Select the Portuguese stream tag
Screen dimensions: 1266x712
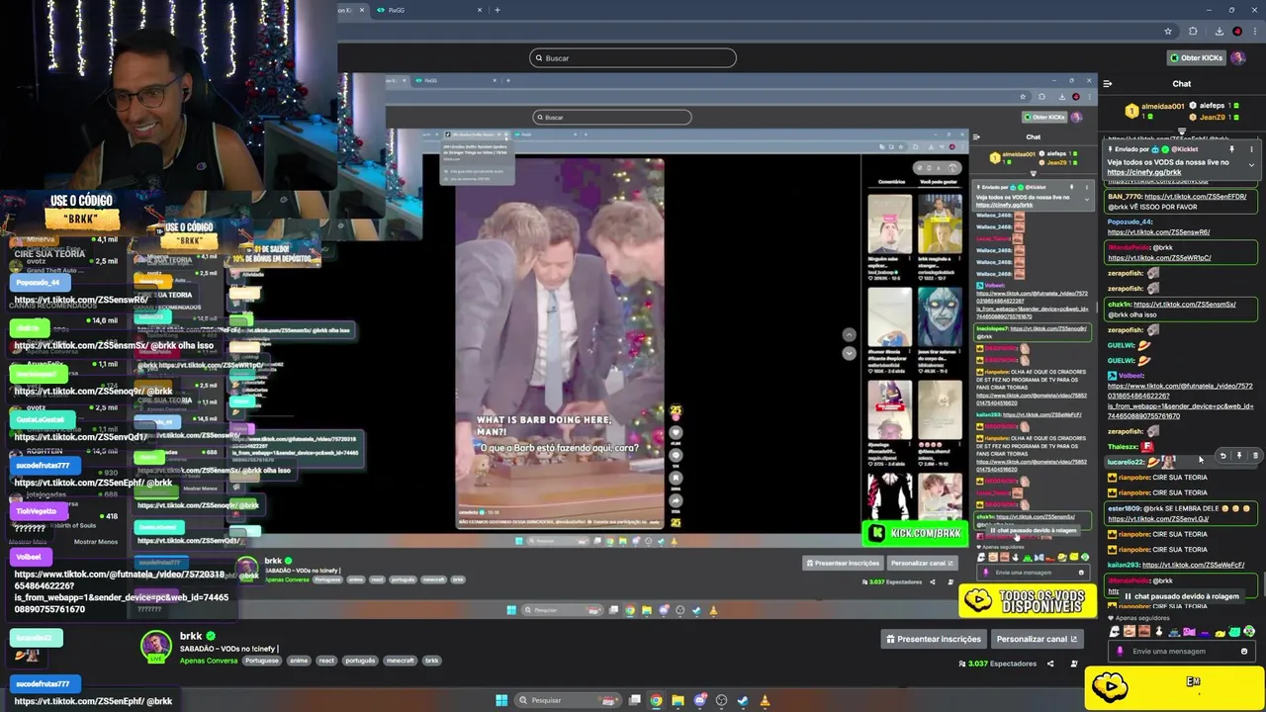[x=262, y=661]
